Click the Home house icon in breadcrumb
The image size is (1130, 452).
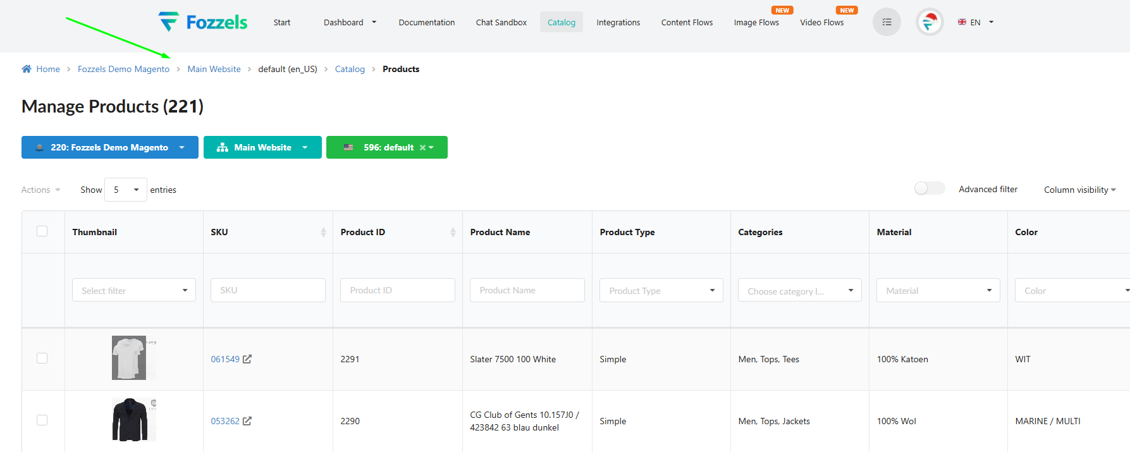tap(27, 69)
